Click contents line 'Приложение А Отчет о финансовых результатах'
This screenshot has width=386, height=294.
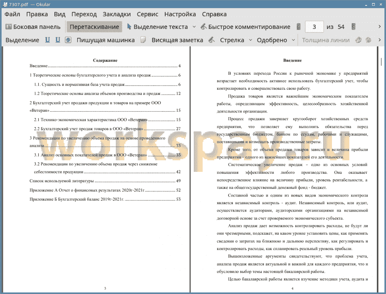(x=105, y=190)
